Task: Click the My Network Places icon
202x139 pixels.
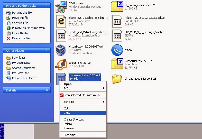Action: 8,78
